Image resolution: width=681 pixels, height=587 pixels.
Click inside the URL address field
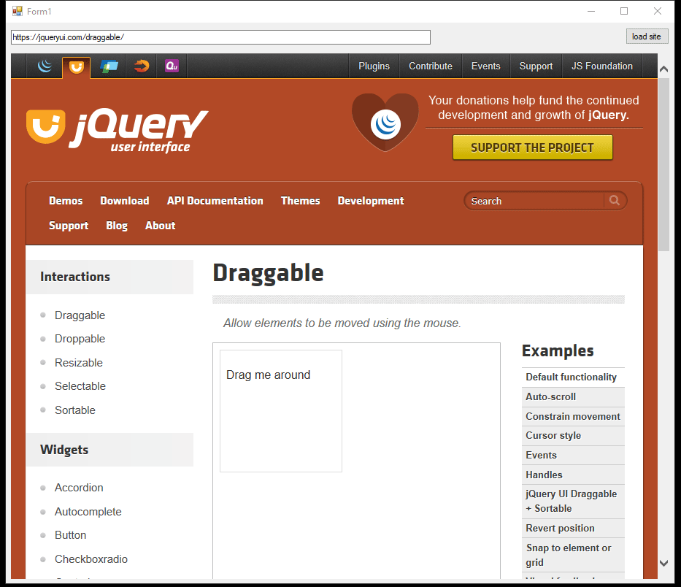(x=219, y=37)
